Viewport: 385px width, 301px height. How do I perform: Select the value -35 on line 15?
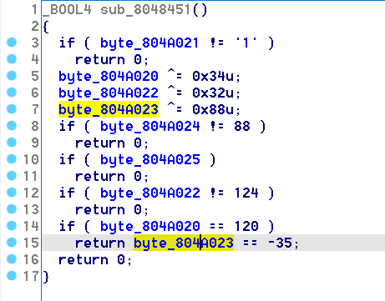point(280,243)
